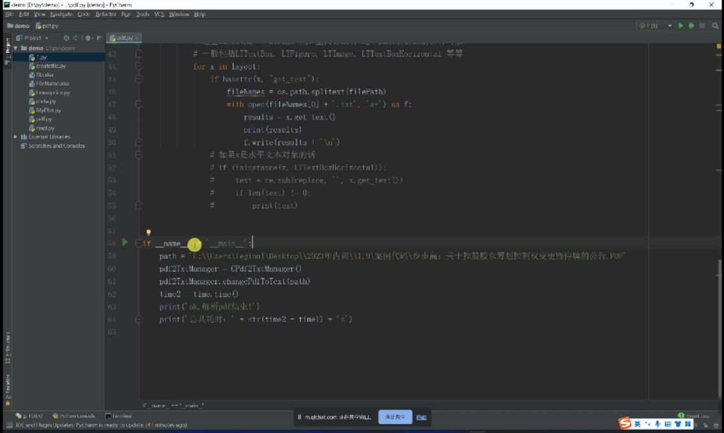Open the View menu
Image resolution: width=724 pixels, height=433 pixels.
click(40, 14)
